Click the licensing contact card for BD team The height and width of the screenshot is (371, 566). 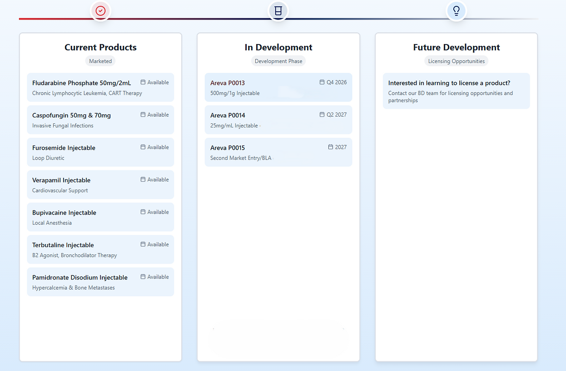pyautogui.click(x=456, y=91)
